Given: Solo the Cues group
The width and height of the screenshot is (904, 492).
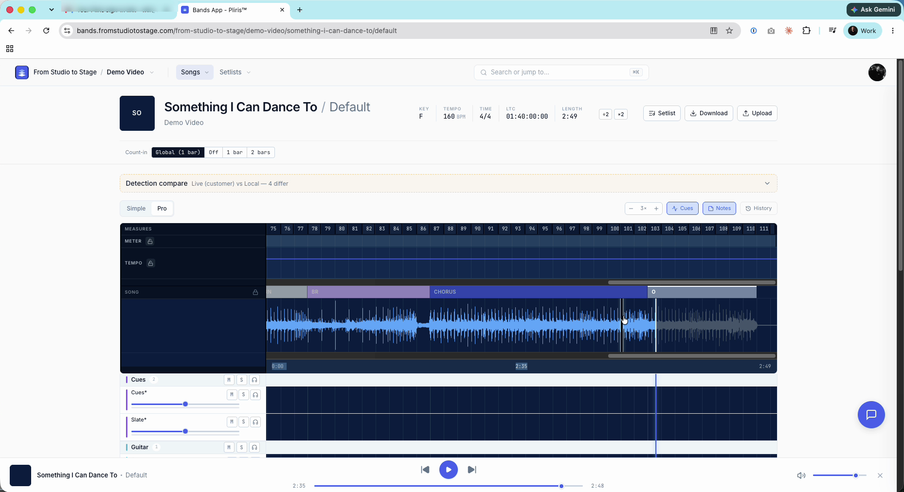Looking at the screenshot, I should coord(241,380).
